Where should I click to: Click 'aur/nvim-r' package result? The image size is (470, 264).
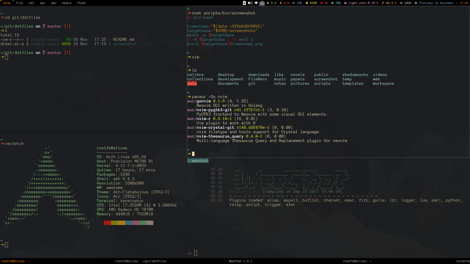199,119
